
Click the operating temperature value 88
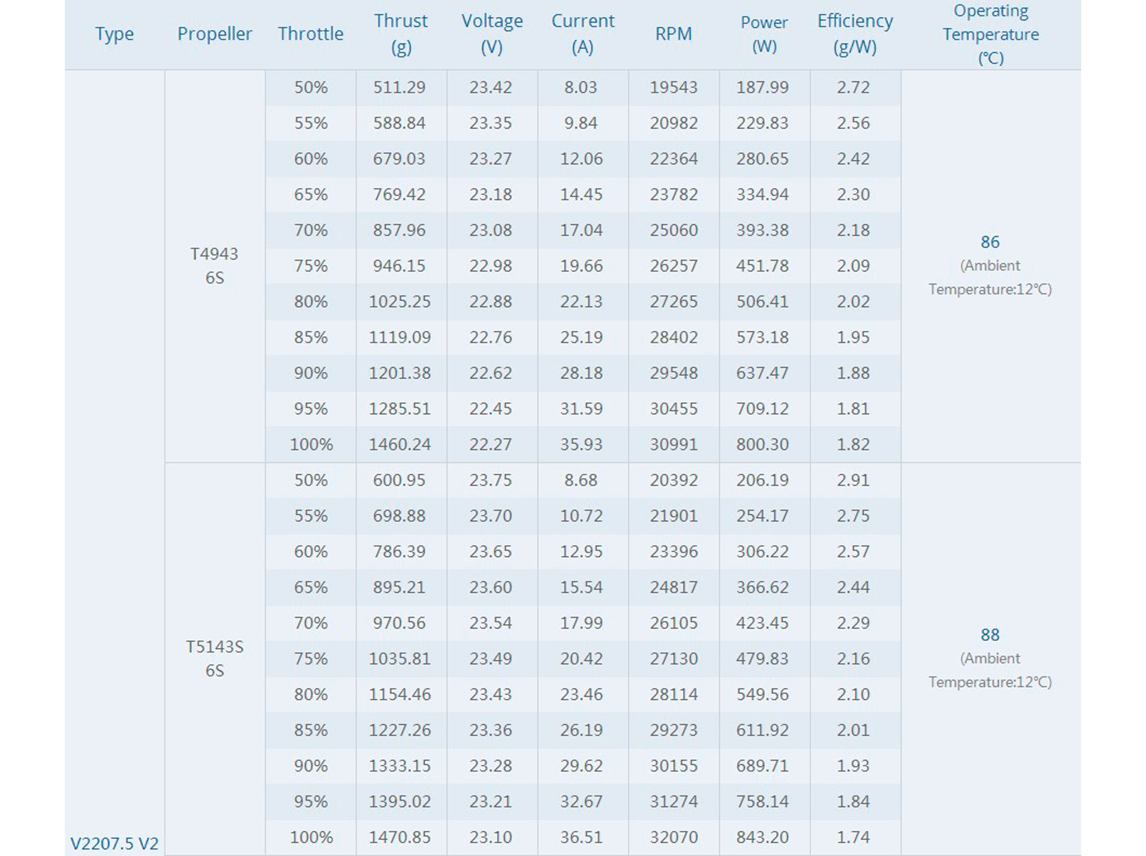[x=990, y=635]
